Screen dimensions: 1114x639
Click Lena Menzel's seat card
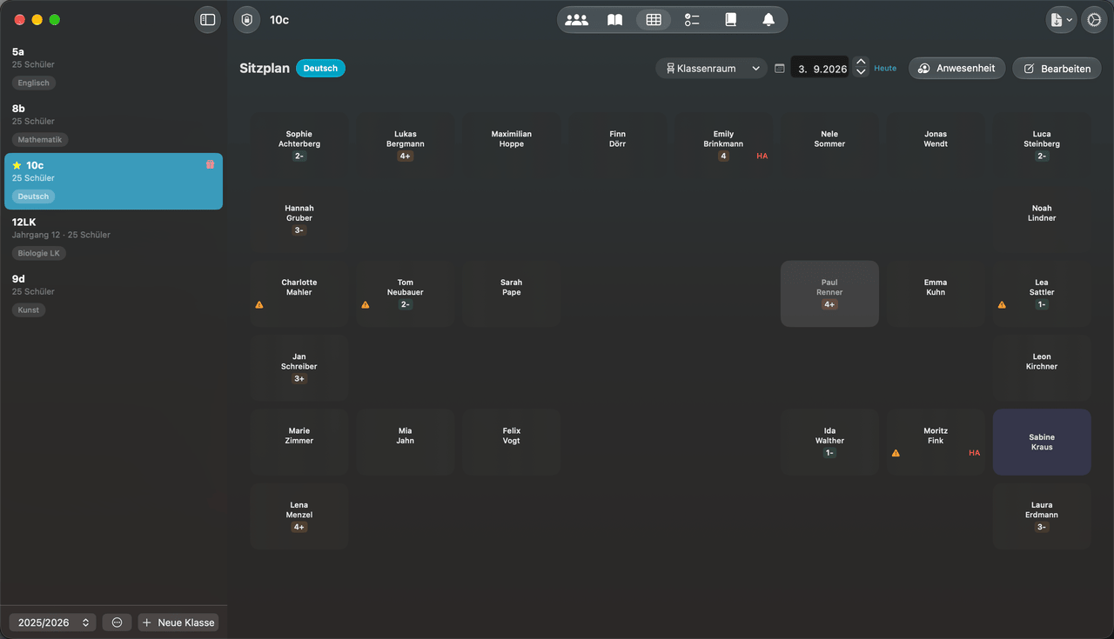[x=299, y=516]
